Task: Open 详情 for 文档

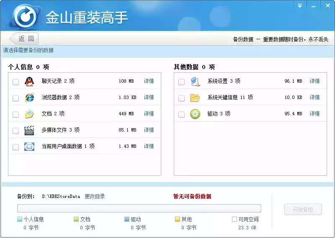Action: (x=149, y=114)
